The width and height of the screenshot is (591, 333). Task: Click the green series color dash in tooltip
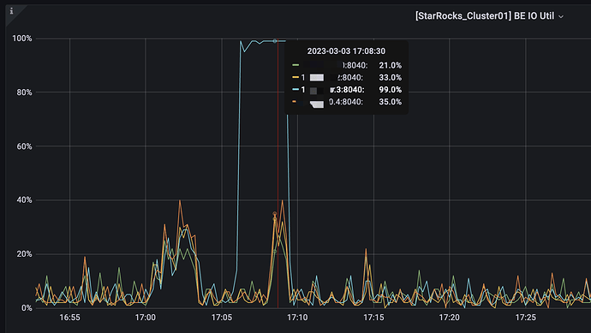click(x=295, y=65)
